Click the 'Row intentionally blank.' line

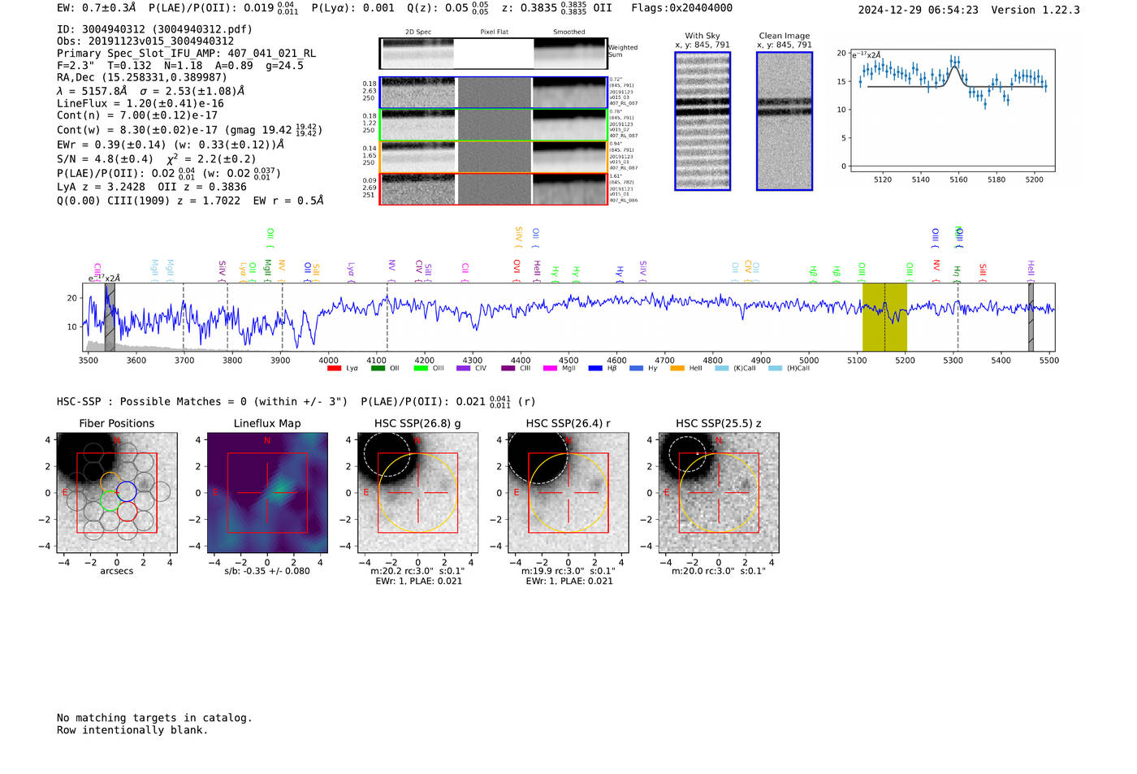tap(132, 730)
